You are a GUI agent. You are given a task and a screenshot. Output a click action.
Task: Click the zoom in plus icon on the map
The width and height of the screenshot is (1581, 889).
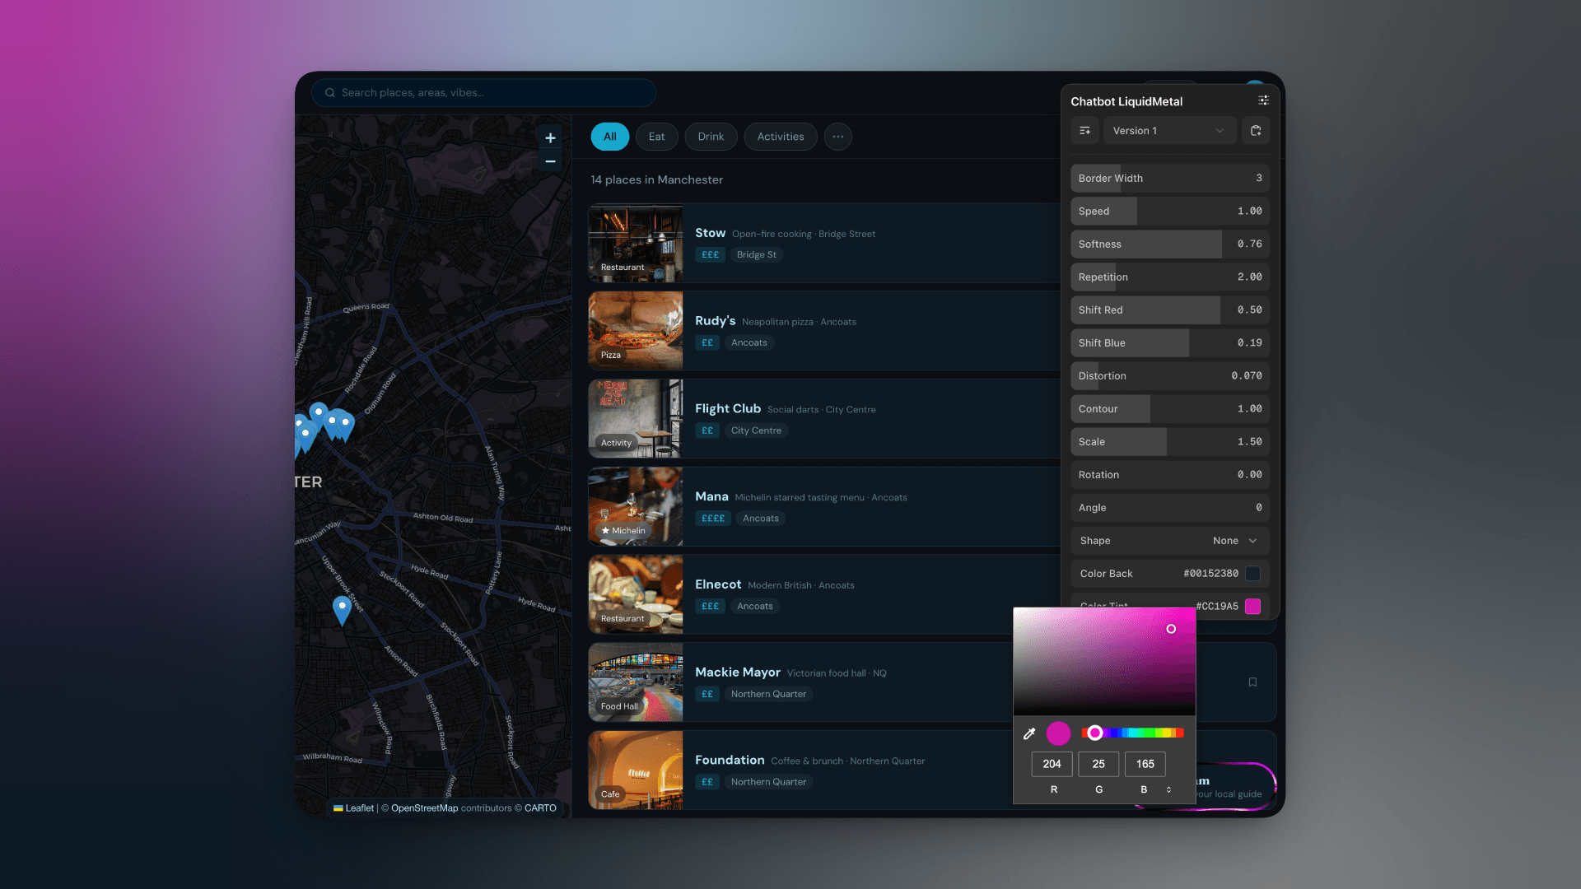coord(549,137)
